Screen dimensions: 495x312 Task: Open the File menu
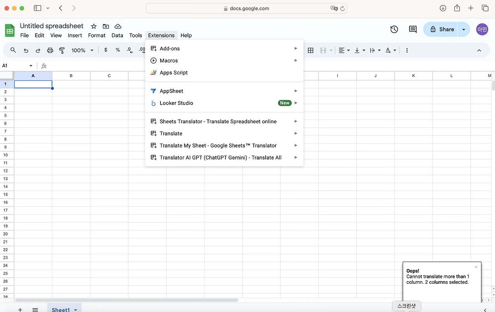click(x=24, y=35)
